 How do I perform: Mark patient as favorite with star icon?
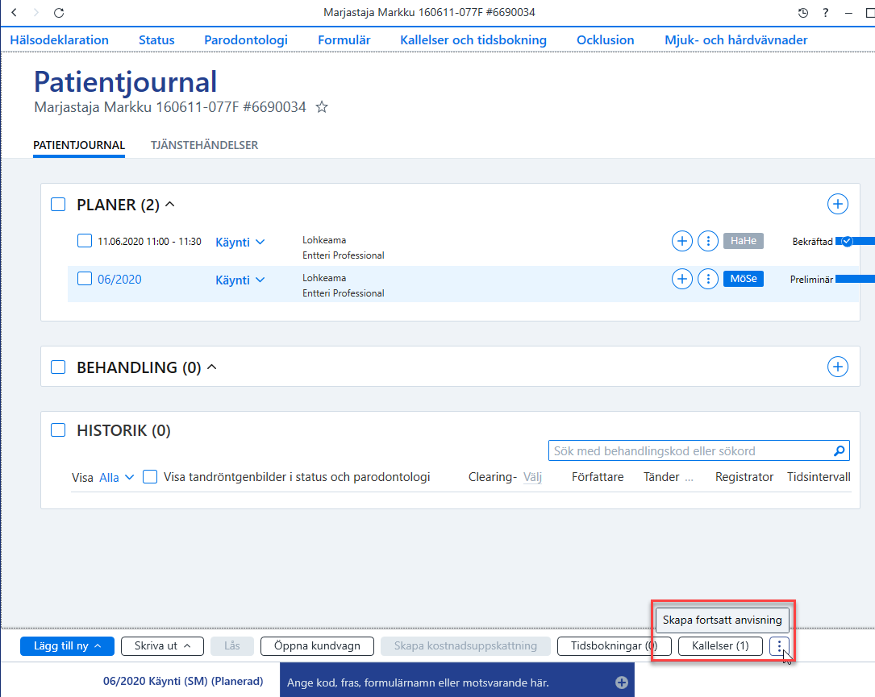[322, 107]
